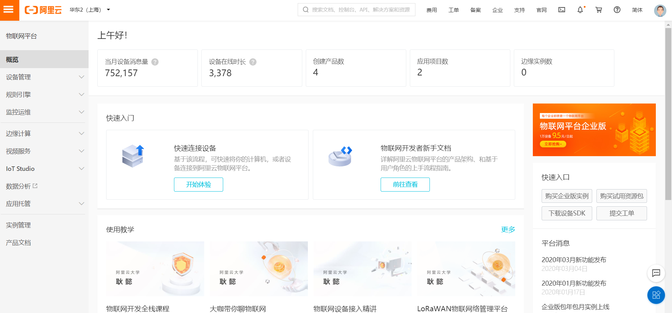Image resolution: width=672 pixels, height=313 pixels.
Task: Open the 官网 top link
Action: pos(541,10)
